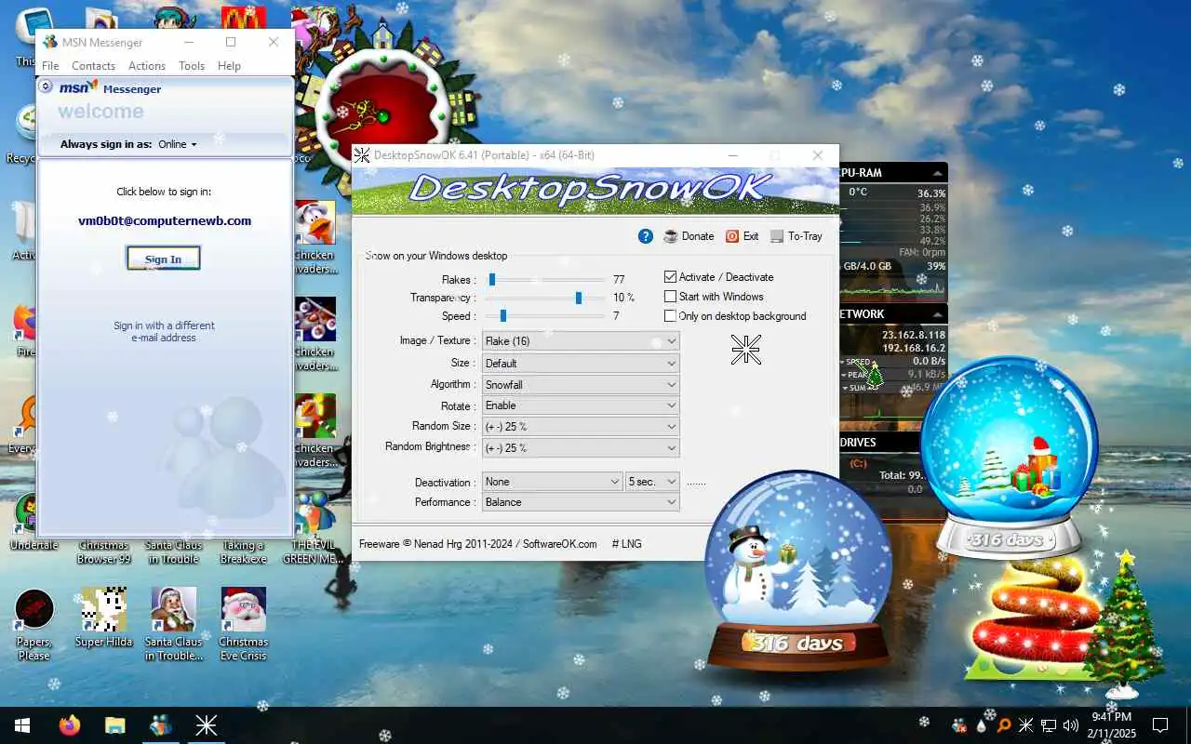1191x744 pixels.
Task: Click the water drop tray icon
Action: pos(982,725)
